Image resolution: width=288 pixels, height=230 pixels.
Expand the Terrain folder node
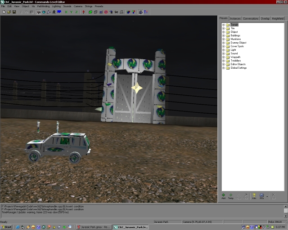tap(223, 25)
